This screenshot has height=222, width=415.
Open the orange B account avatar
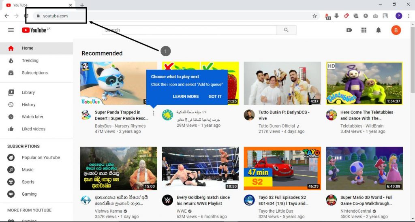coord(396,30)
